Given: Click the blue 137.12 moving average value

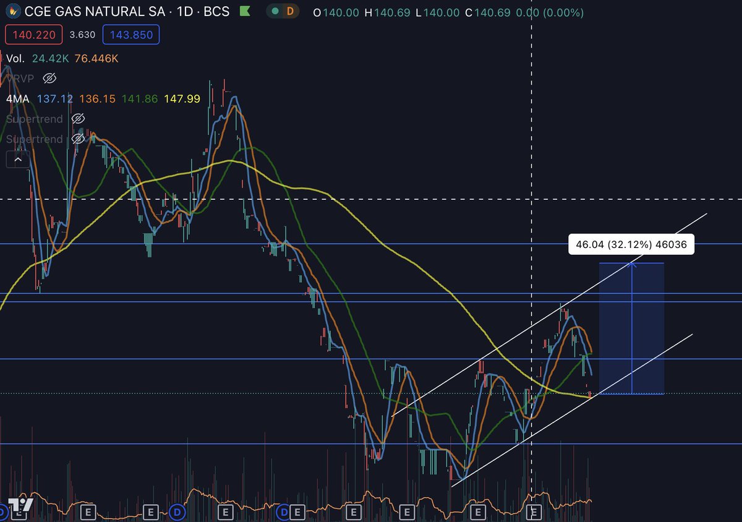Looking at the screenshot, I should (x=55, y=98).
